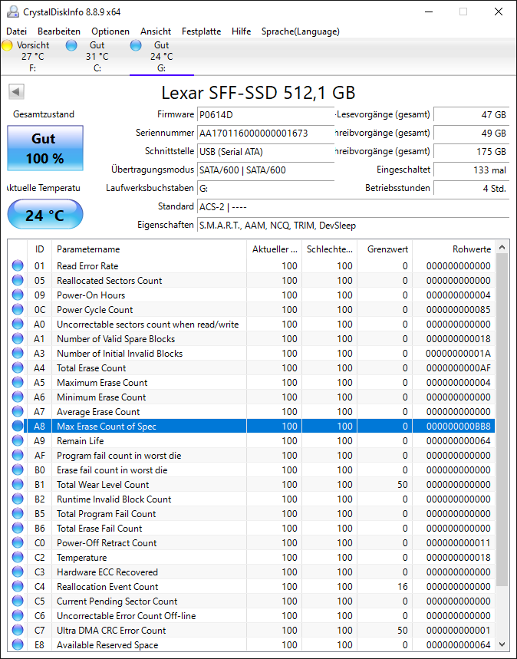Click raw value 000000000BB8
Viewport: 517px width, 659px height.
[458, 427]
